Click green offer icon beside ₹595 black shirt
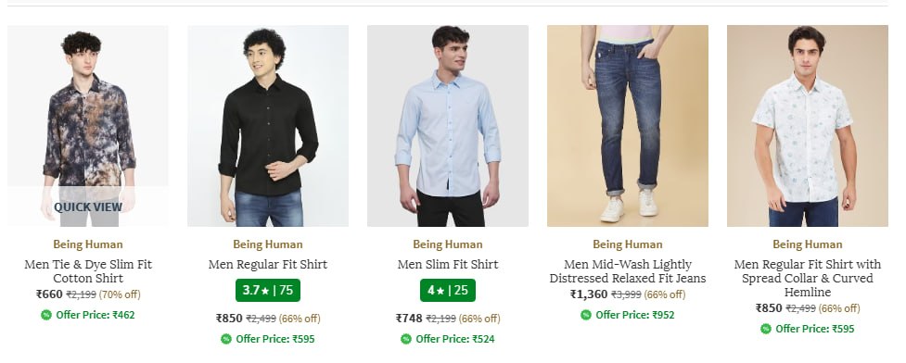Image resolution: width=906 pixels, height=363 pixels. point(226,339)
